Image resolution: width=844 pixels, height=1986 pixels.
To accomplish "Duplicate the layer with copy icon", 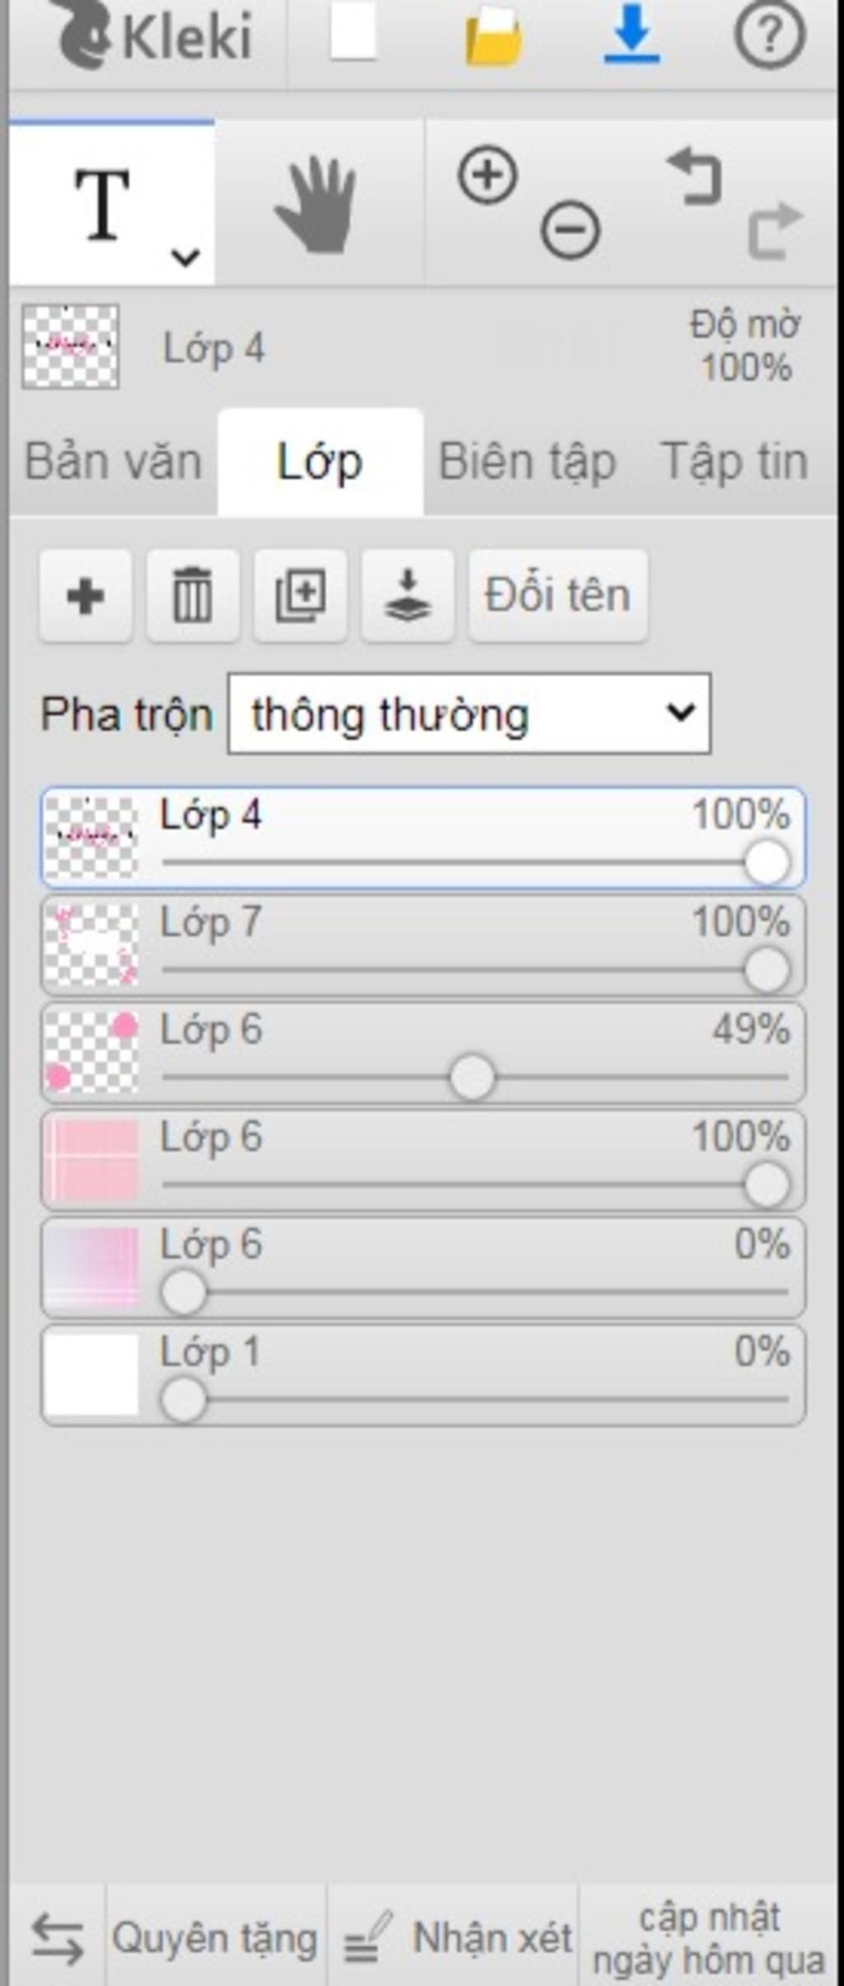I will pos(300,595).
